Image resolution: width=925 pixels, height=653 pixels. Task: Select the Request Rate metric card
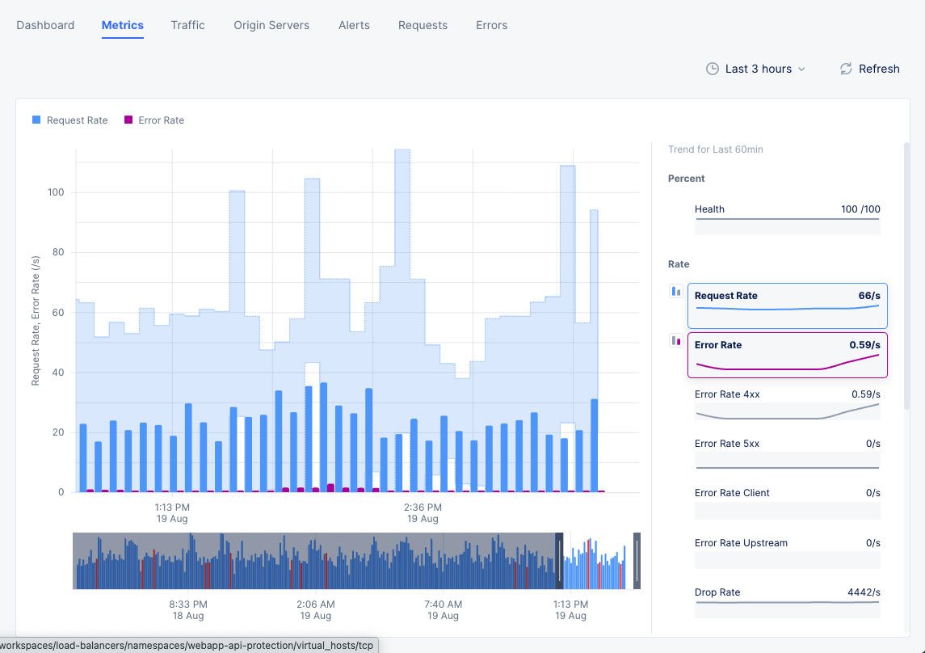787,305
